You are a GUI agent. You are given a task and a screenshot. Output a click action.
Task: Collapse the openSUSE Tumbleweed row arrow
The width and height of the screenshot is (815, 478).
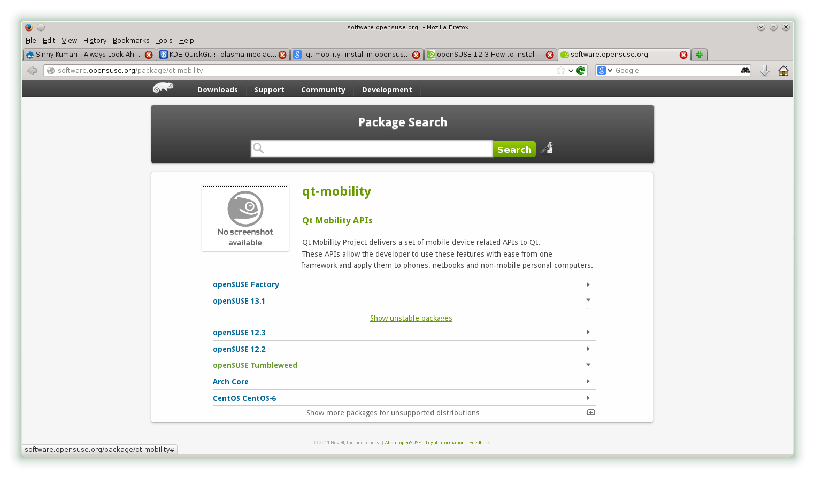pos(588,365)
